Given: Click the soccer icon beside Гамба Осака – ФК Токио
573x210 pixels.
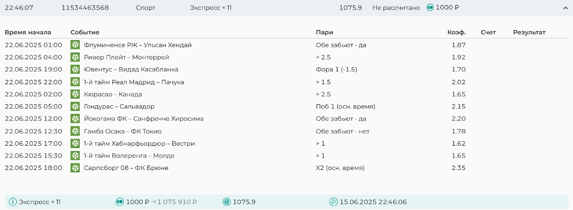Looking at the screenshot, I should point(75,131).
